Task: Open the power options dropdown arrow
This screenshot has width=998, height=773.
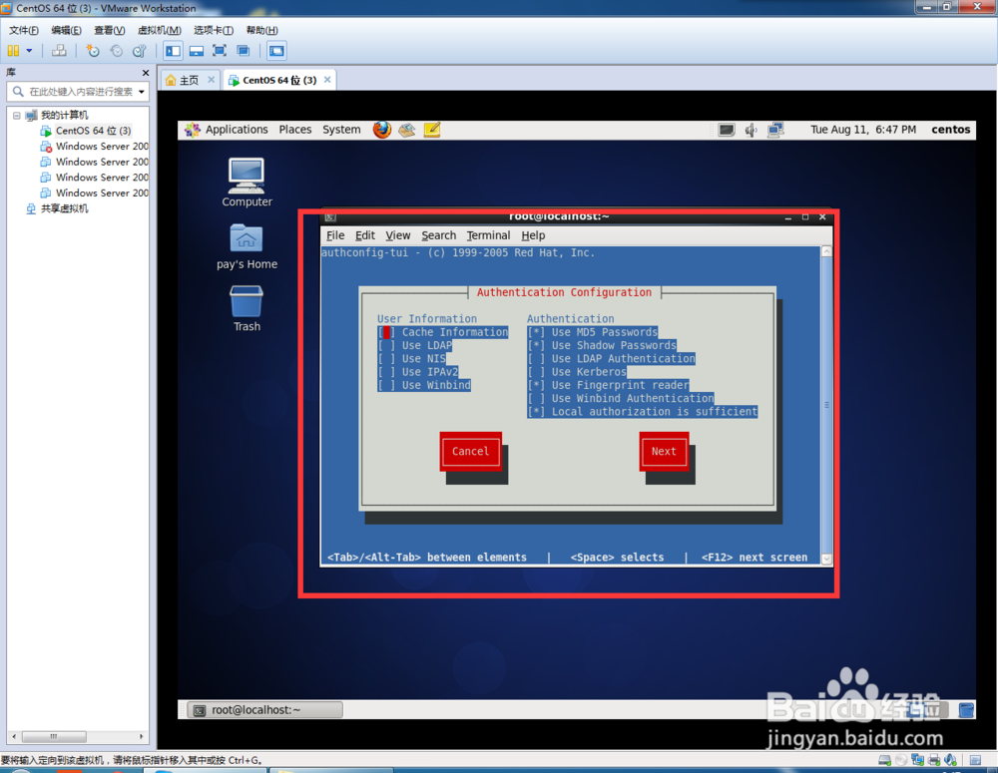Action: 29,51
